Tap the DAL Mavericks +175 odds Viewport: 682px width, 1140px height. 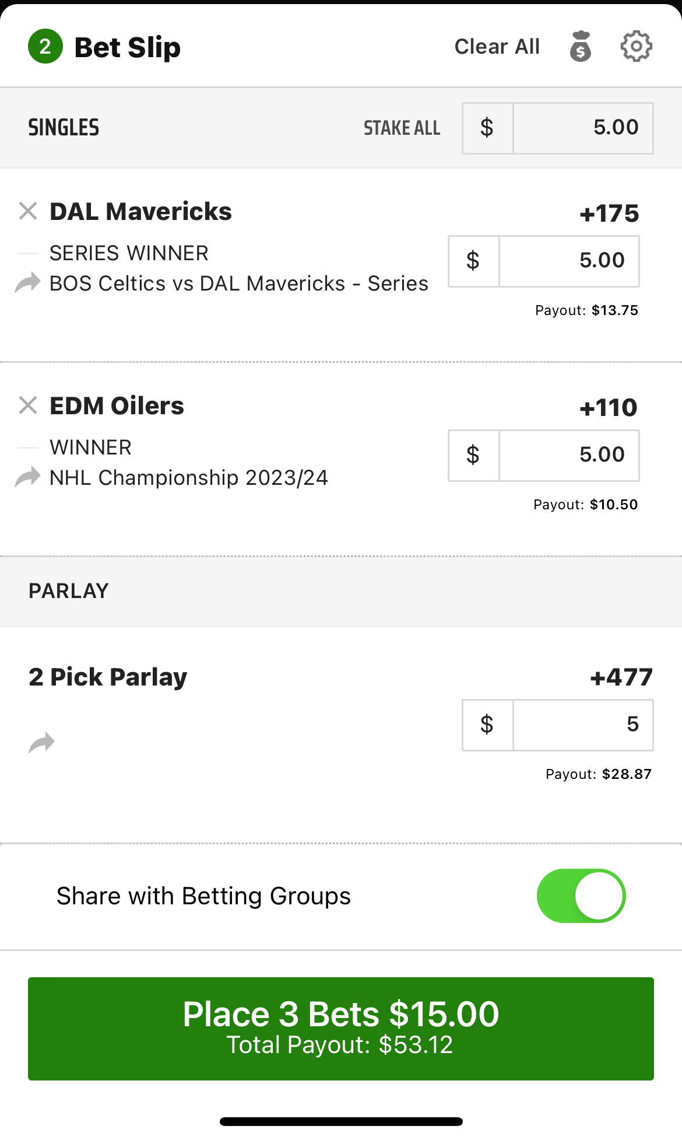point(609,214)
